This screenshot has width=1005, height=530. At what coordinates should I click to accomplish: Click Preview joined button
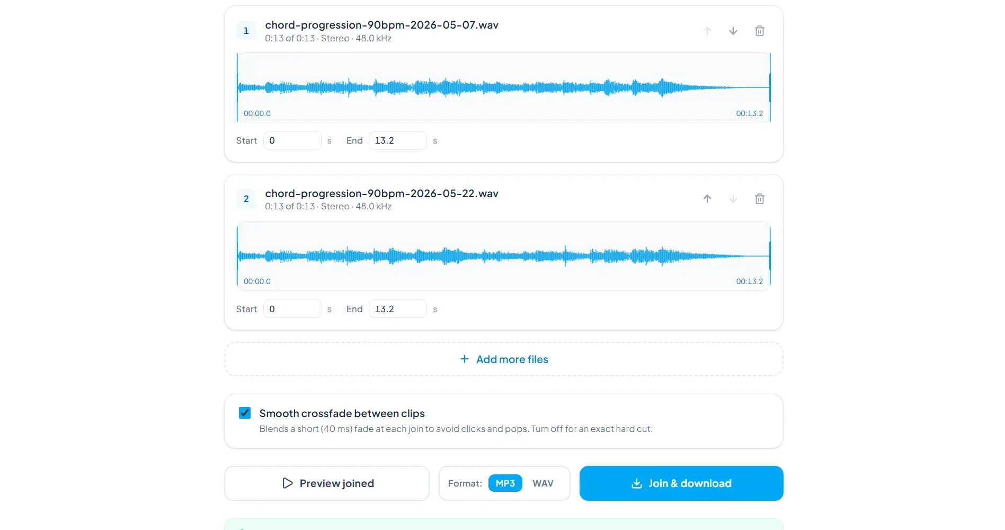pyautogui.click(x=327, y=483)
